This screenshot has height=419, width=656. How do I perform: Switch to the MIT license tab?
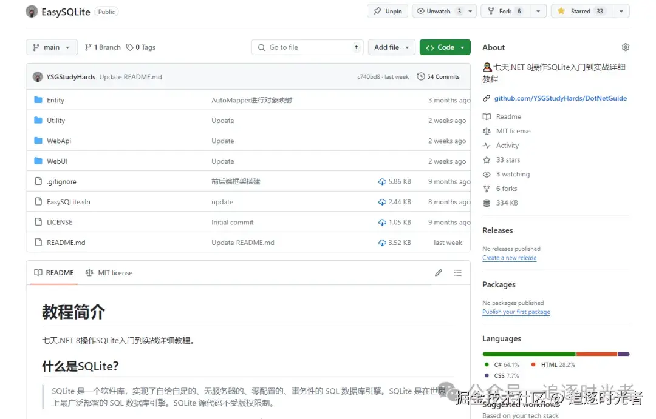point(109,273)
